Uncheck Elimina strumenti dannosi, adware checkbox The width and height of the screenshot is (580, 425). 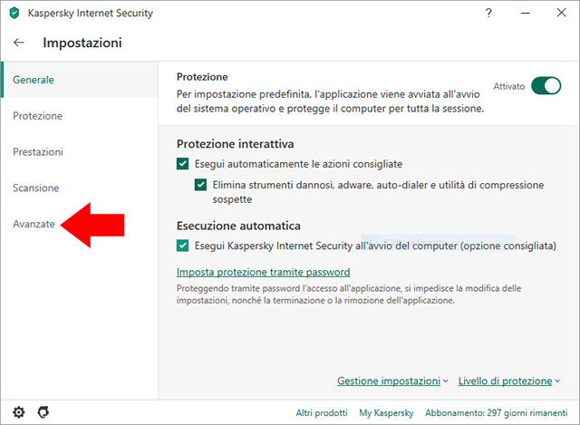[x=201, y=185]
